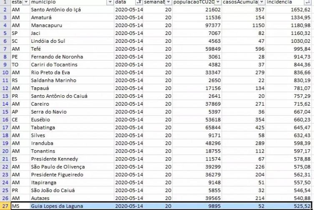Click the CE state cell
Image resolution: width=314 pixels, height=210 pixels.
click(20, 120)
